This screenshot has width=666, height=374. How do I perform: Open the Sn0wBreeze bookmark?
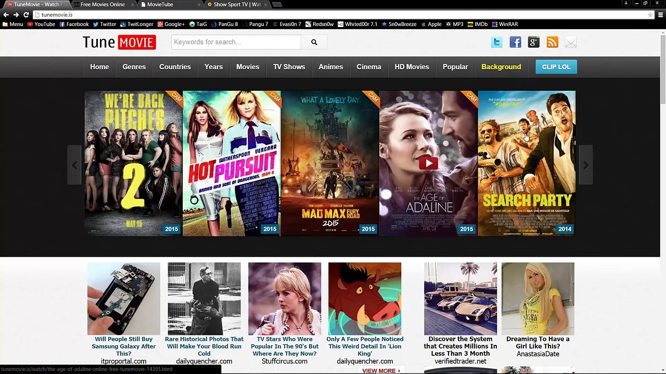click(x=399, y=24)
